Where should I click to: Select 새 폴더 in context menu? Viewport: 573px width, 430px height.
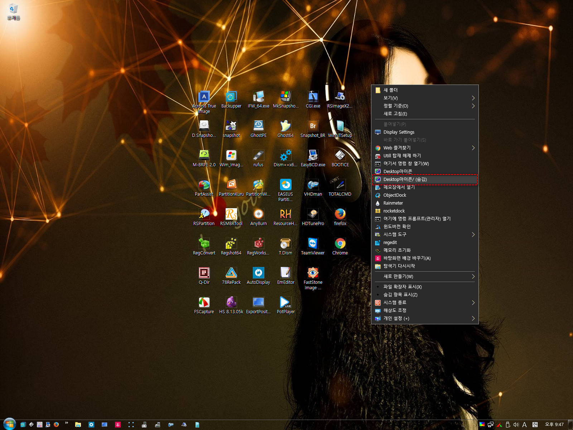pyautogui.click(x=425, y=90)
